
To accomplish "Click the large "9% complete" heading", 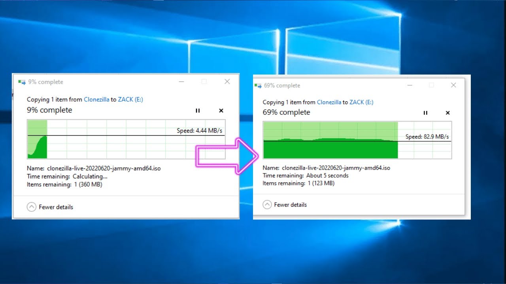I will 49,110.
